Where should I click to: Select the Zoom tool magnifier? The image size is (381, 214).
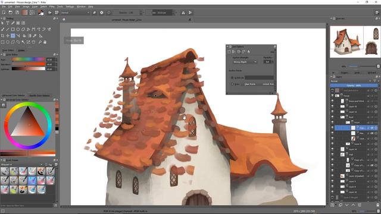pyautogui.click(x=40, y=42)
